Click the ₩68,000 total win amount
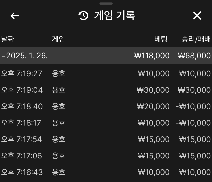This screenshot has width=212, height=182. click(194, 56)
